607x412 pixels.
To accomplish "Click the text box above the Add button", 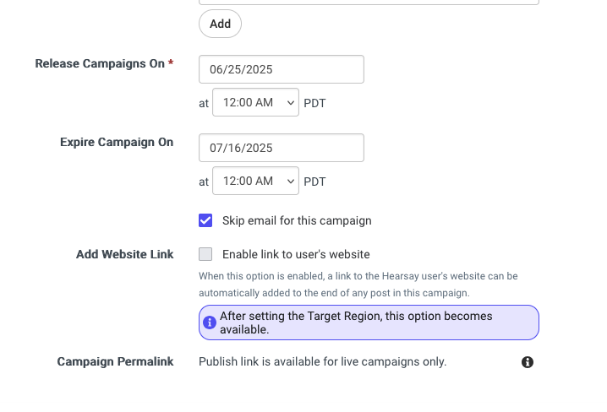I will (369, 2).
